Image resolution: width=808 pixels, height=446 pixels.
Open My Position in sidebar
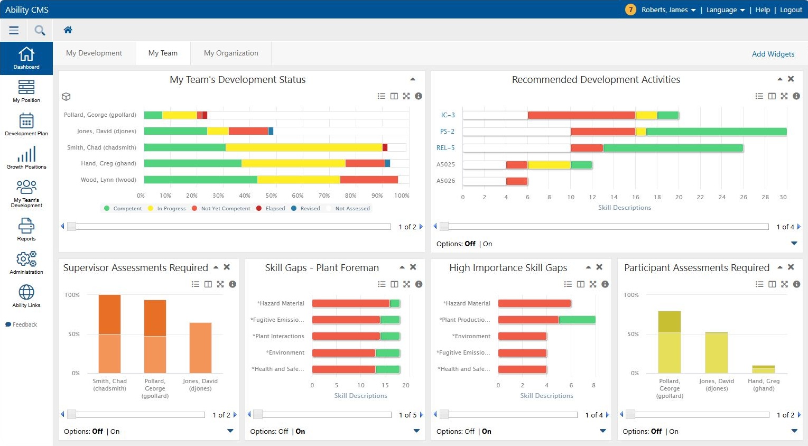(x=26, y=91)
